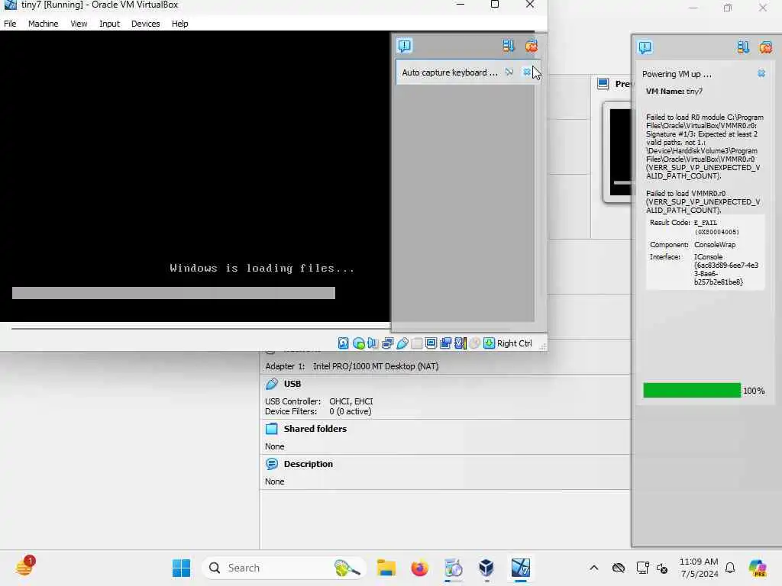The height and width of the screenshot is (586, 782).
Task: Click the notification center icon in Manager panel
Action: pos(645,47)
